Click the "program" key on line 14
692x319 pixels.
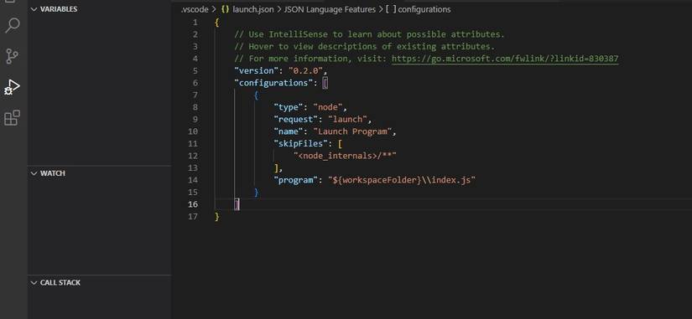(297, 180)
